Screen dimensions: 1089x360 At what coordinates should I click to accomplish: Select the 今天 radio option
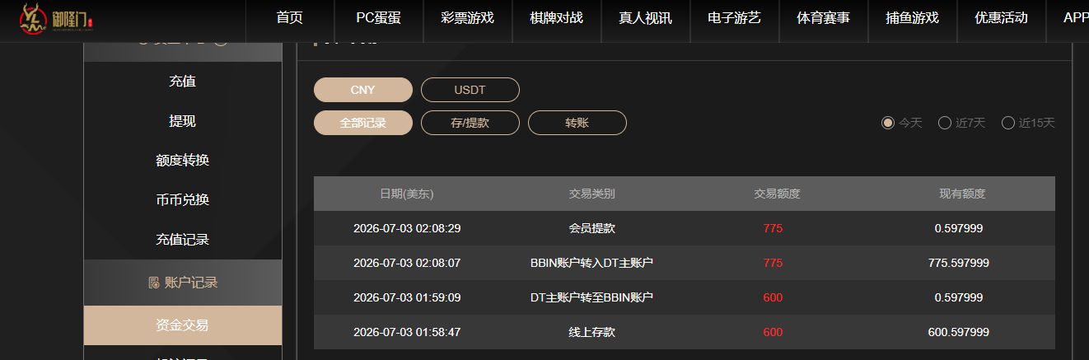887,123
